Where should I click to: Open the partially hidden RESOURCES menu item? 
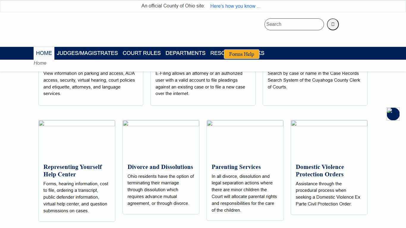(x=217, y=53)
